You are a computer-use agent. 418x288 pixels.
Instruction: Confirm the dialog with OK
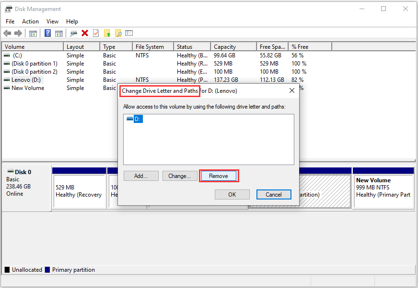[232, 195]
